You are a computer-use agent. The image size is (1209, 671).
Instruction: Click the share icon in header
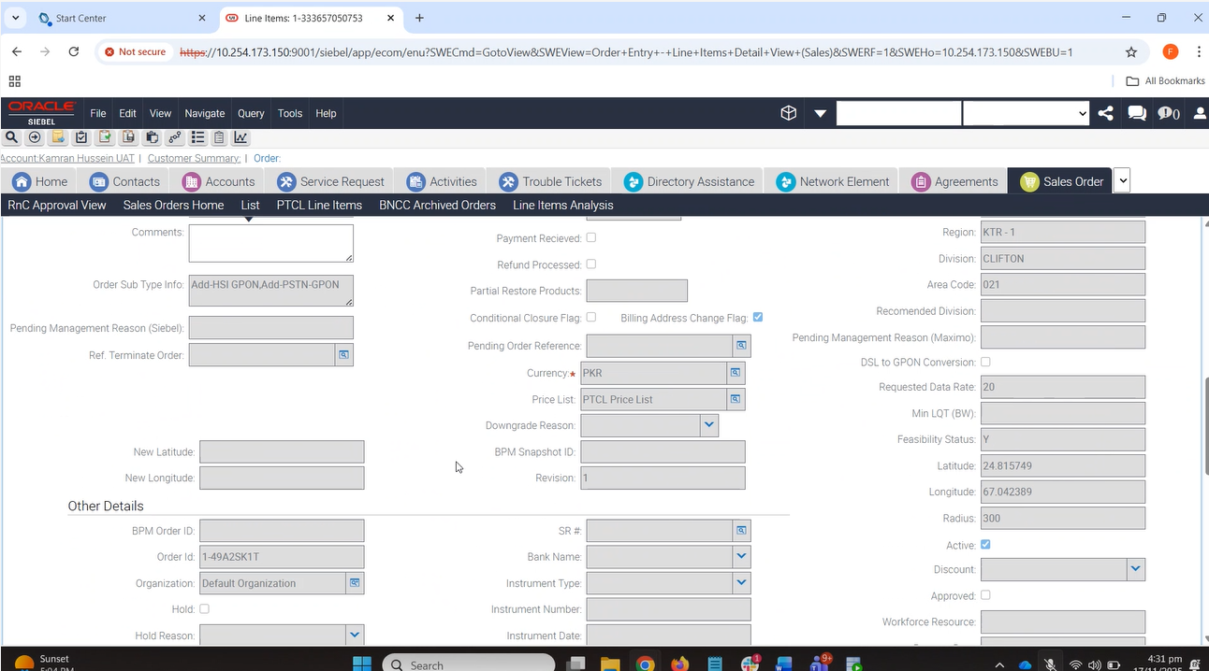coord(1105,113)
